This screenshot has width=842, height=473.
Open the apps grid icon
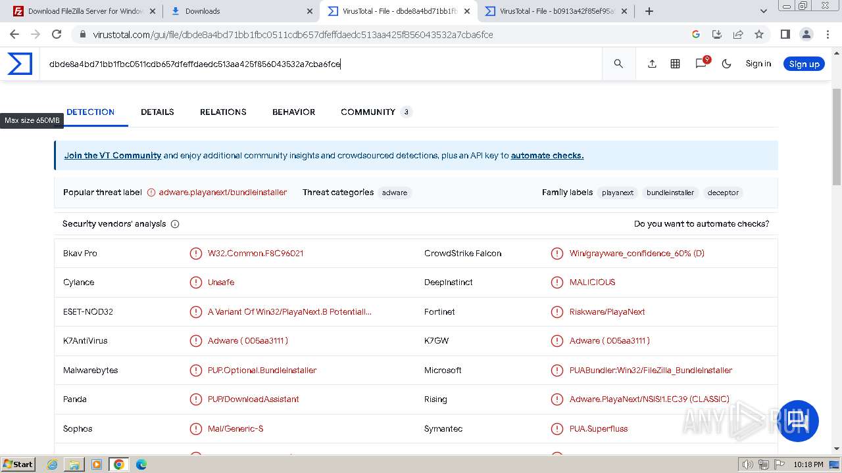point(675,64)
